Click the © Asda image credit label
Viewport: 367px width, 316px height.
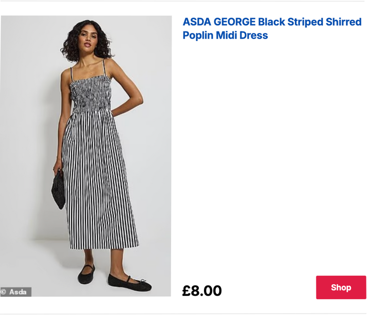[16, 292]
